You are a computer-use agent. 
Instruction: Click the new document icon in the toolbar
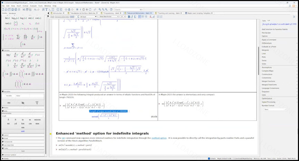pos(3,9)
